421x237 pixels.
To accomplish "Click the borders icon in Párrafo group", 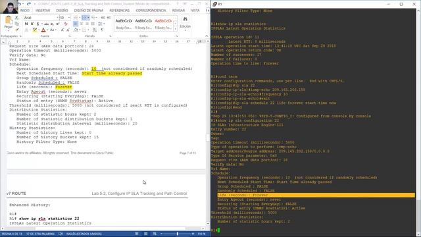I will 84,30.
